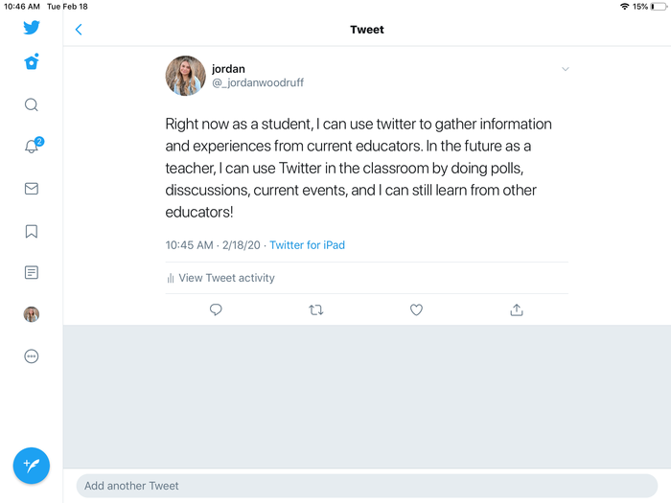Screen dimensions: 671x503
Task: Reply to jordan's tweet
Action: tap(216, 309)
